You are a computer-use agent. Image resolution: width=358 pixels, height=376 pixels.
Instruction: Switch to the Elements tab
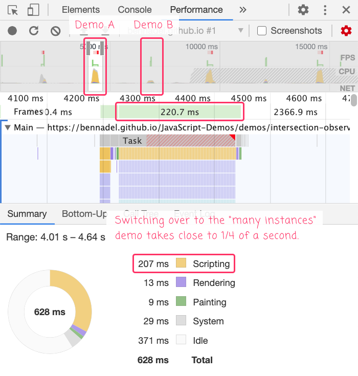pyautogui.click(x=81, y=10)
